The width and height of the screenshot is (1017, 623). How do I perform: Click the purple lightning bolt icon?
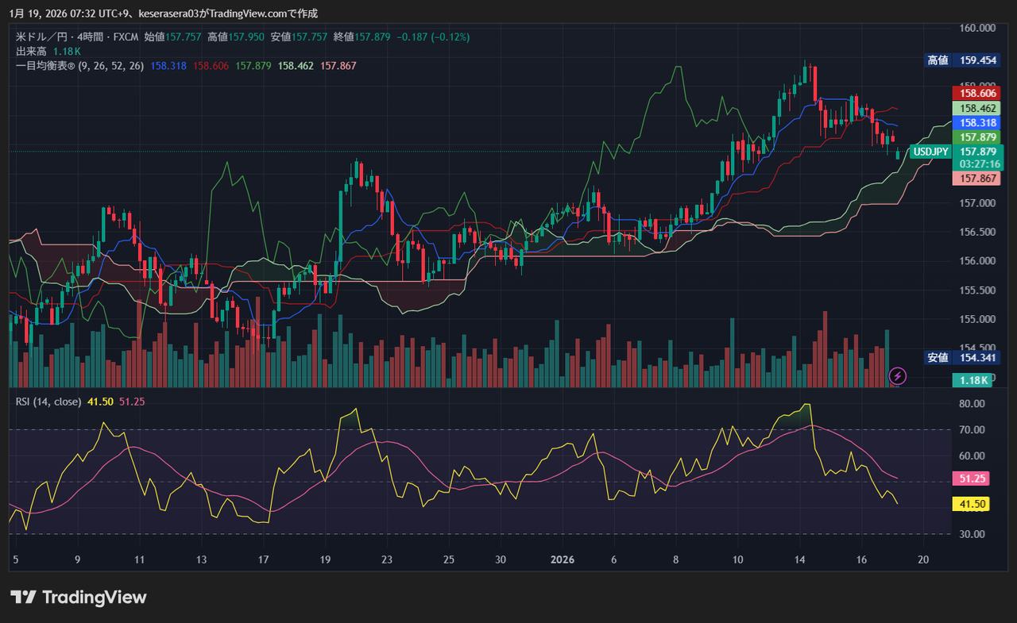(x=898, y=375)
